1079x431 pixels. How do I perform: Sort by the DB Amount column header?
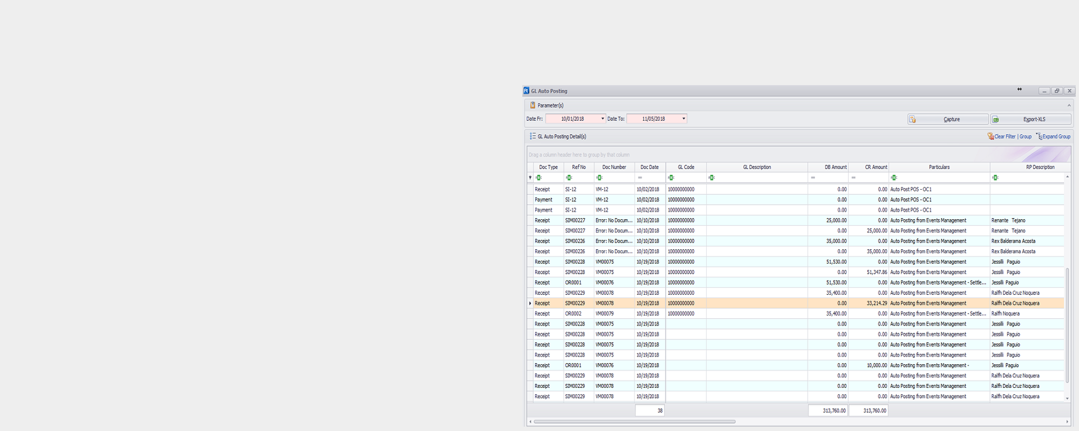(x=828, y=167)
